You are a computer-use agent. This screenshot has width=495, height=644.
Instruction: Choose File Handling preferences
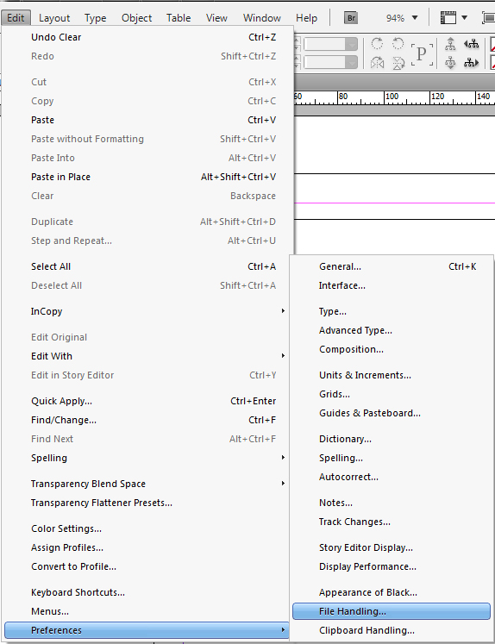(x=392, y=611)
